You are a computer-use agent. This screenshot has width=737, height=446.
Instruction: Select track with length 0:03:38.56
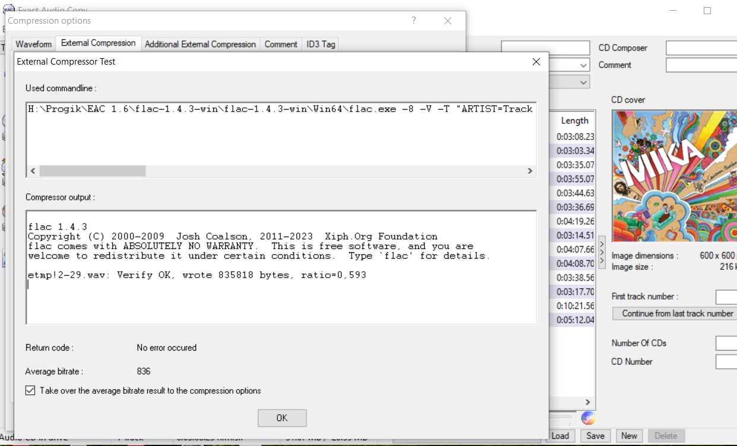575,278
